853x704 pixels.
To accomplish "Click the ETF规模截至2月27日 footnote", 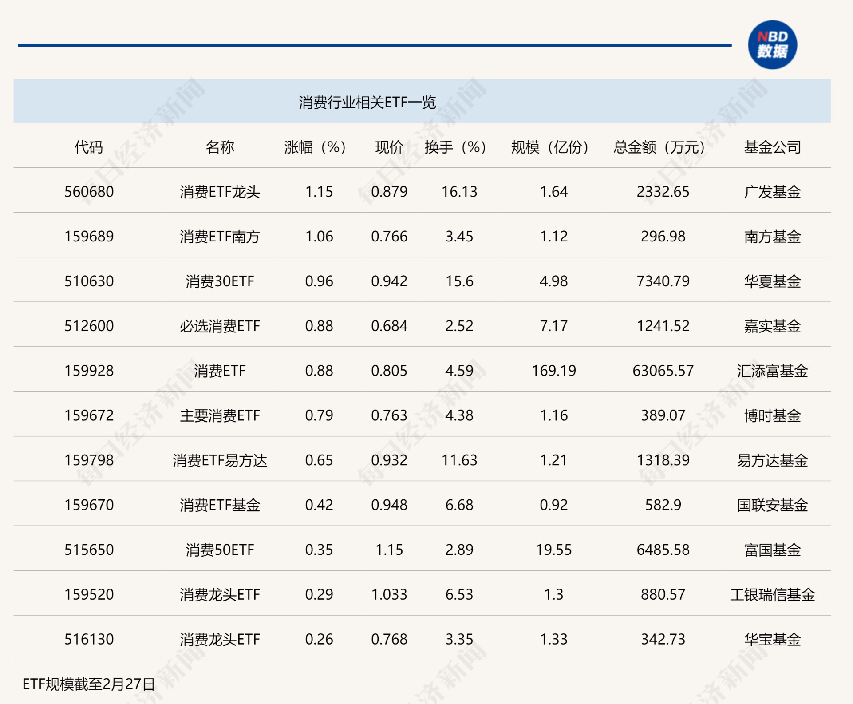I will click(x=89, y=684).
